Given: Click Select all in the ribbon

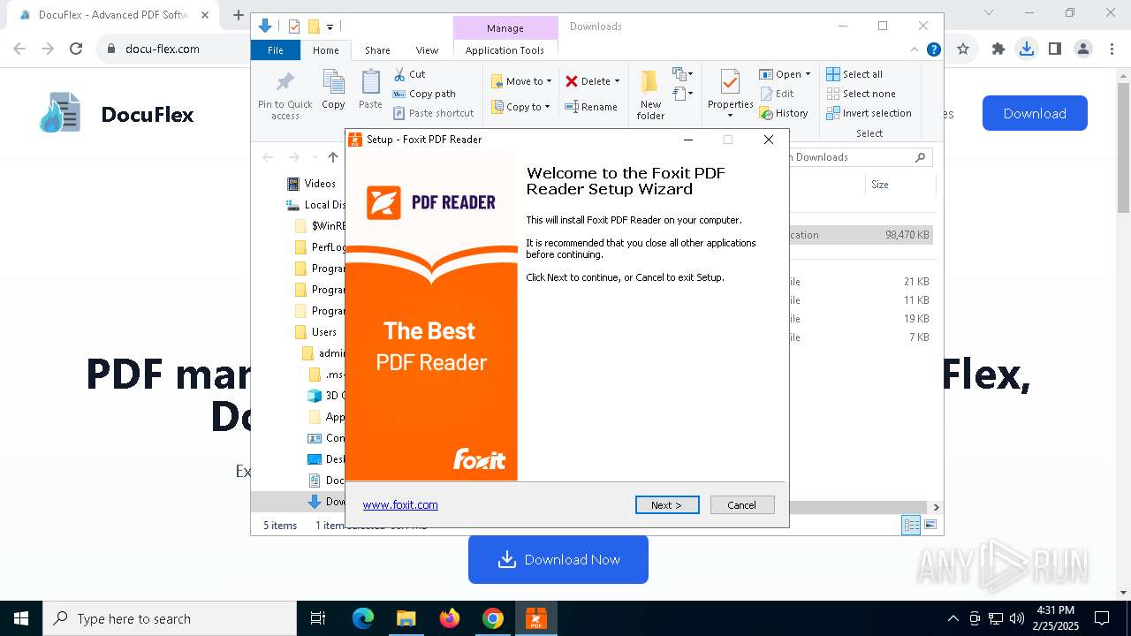Looking at the screenshot, I should click(854, 74).
